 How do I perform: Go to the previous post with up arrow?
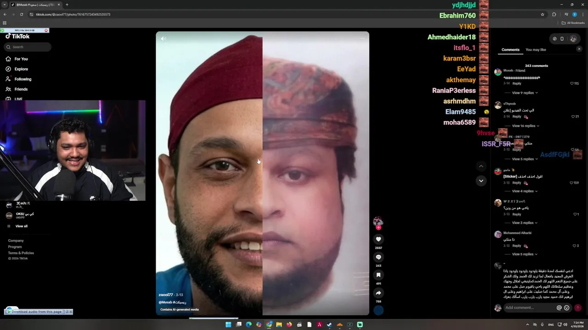[x=481, y=166]
